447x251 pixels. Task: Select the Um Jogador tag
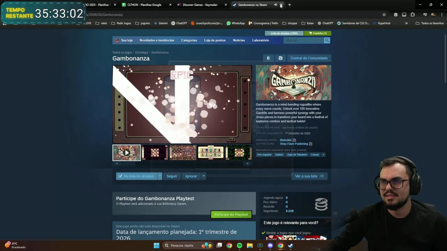[x=264, y=155]
